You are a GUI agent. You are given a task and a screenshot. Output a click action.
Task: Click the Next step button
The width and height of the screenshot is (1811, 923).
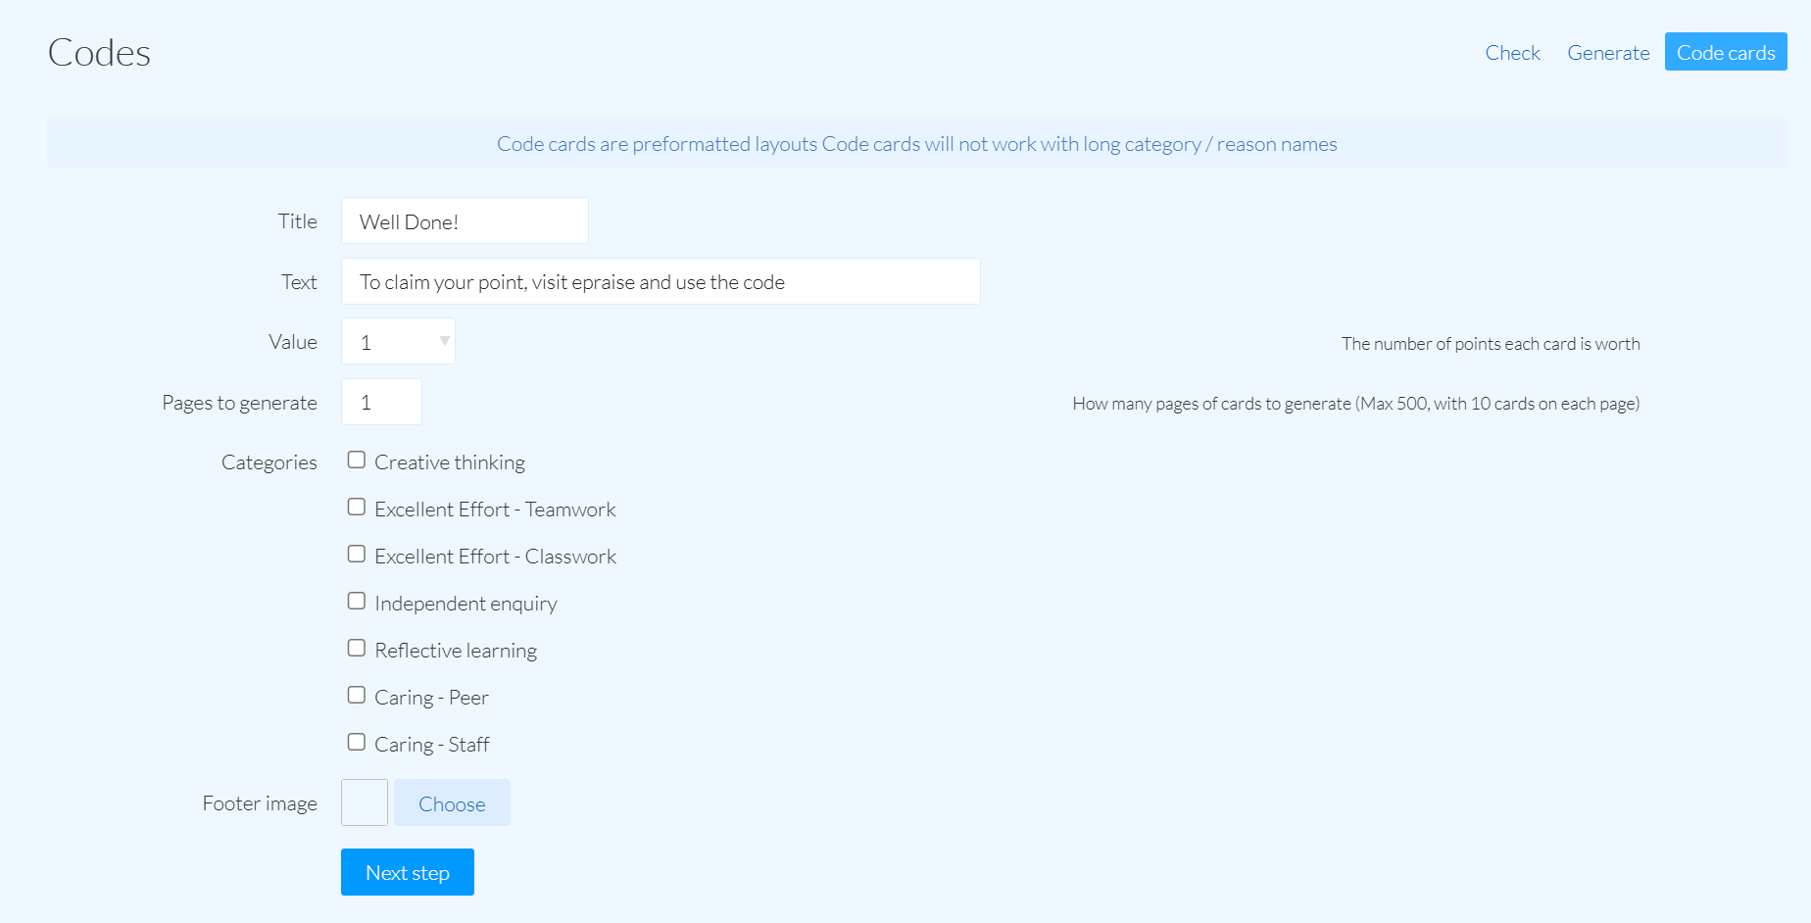pyautogui.click(x=408, y=872)
